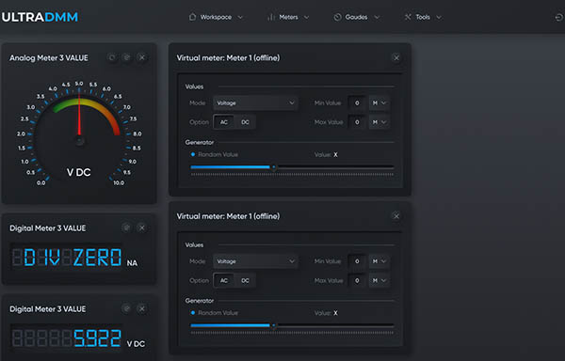Close the DIV ZERO digital meter panel

tap(142, 228)
